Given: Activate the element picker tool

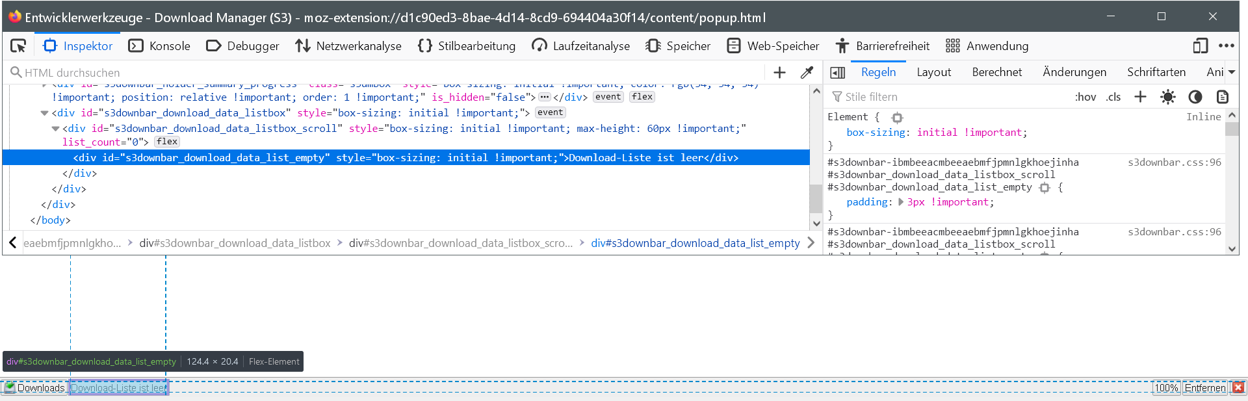Looking at the screenshot, I should point(18,46).
